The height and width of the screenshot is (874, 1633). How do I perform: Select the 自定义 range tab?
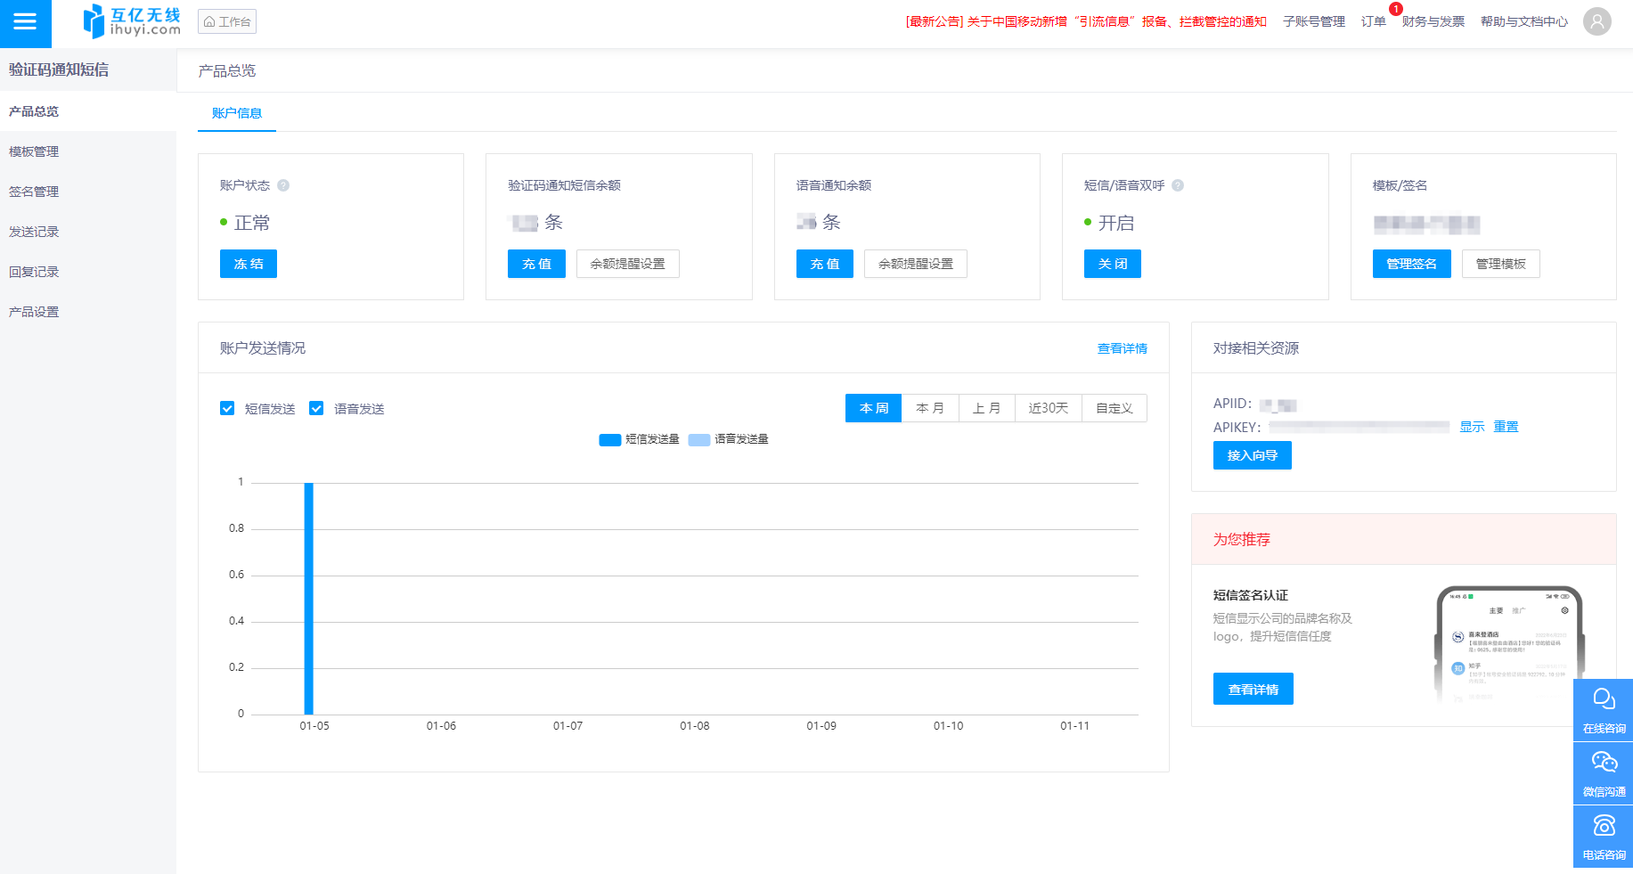(1115, 408)
